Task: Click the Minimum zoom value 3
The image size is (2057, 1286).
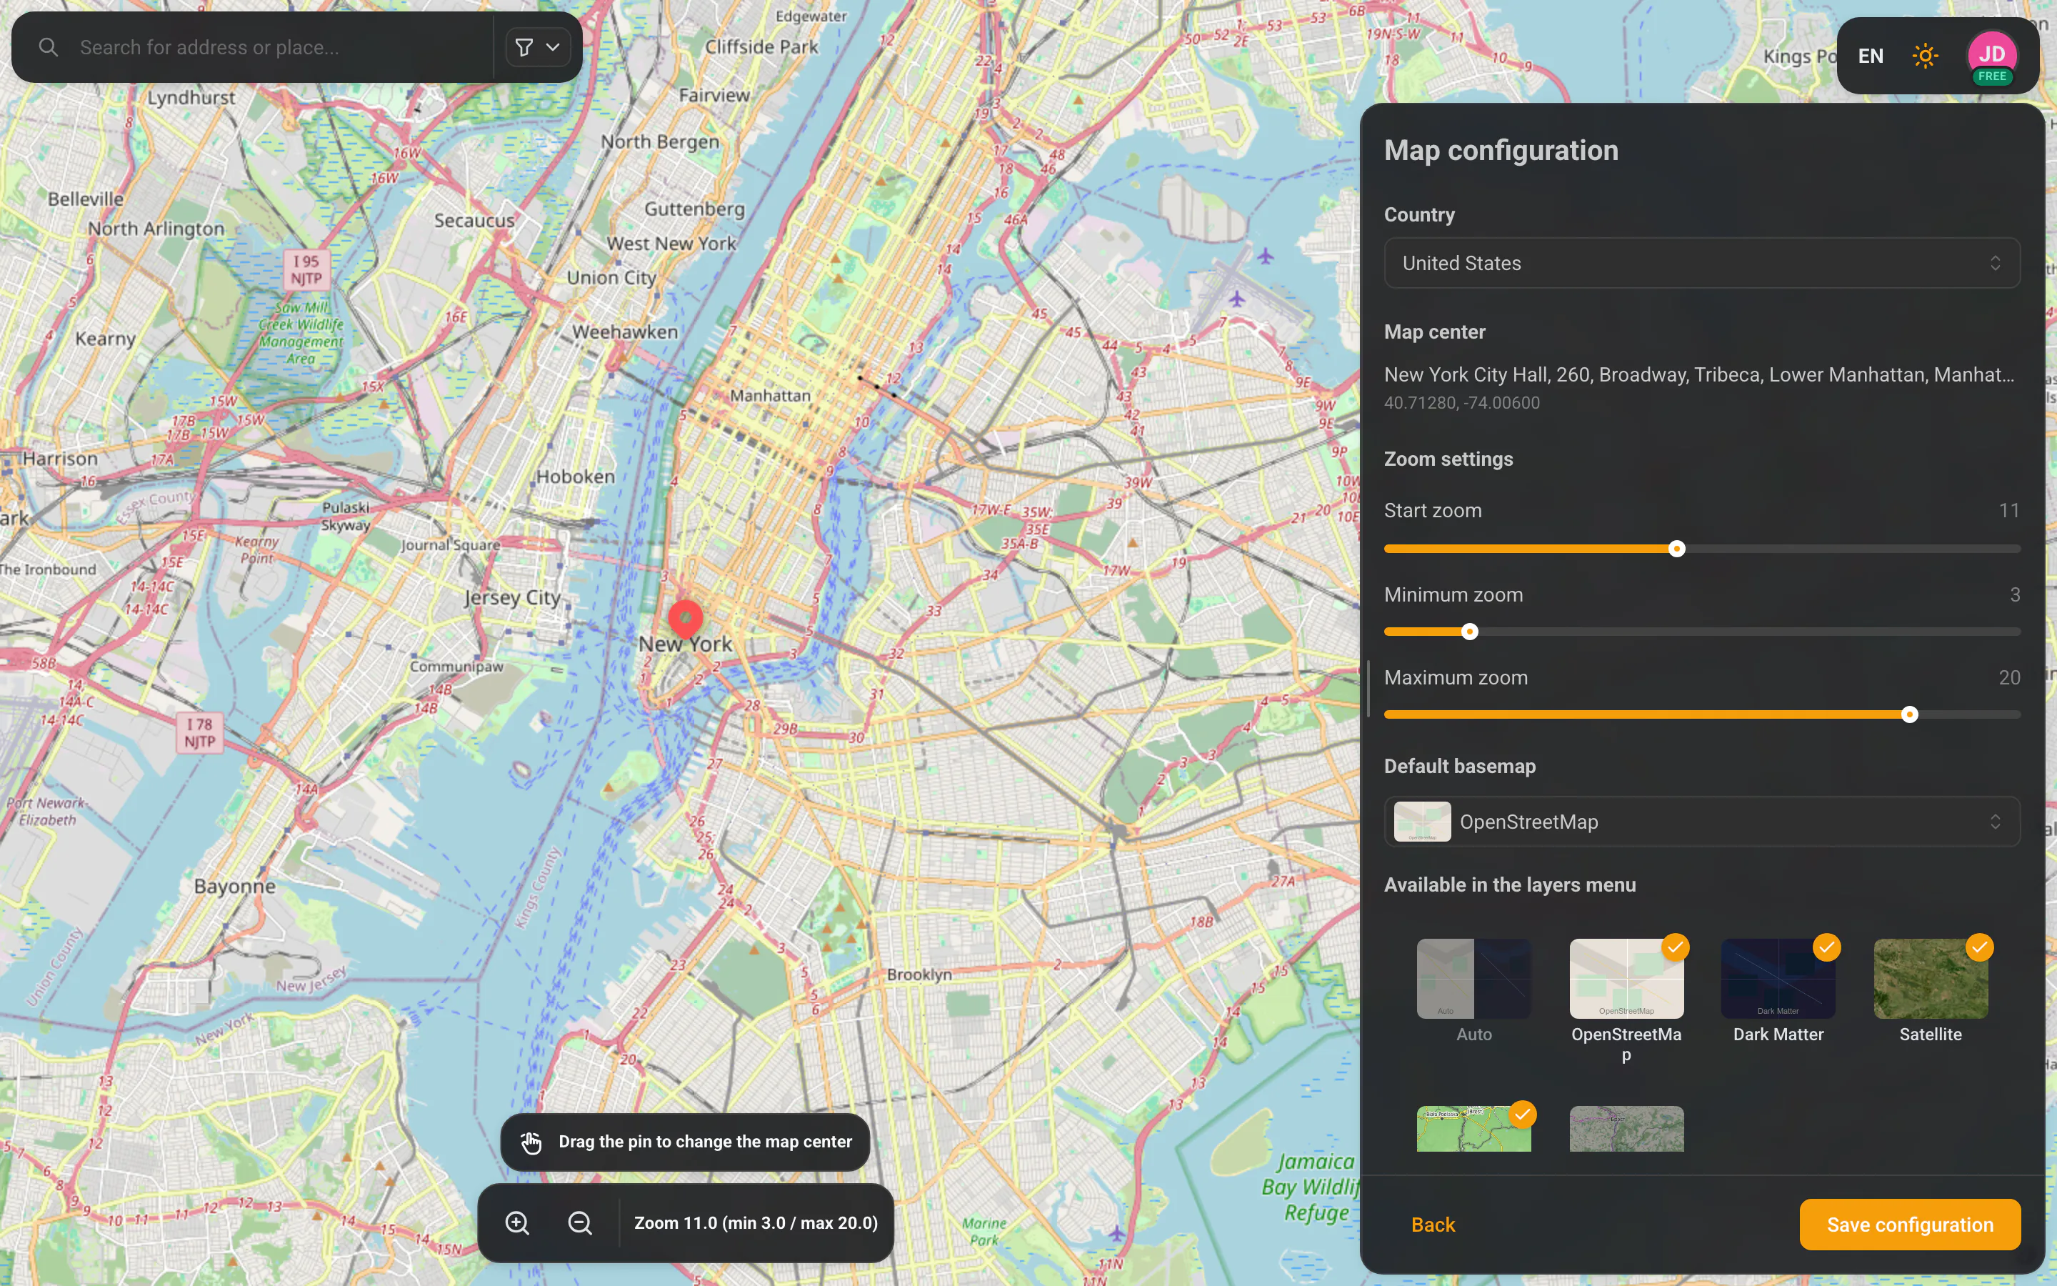Action: [2014, 594]
